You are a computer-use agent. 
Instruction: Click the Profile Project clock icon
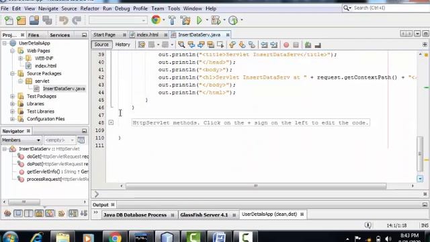233,20
